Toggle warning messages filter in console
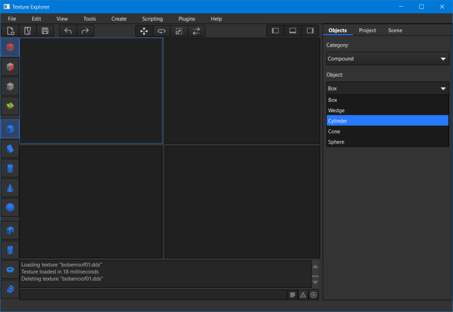 click(303, 294)
